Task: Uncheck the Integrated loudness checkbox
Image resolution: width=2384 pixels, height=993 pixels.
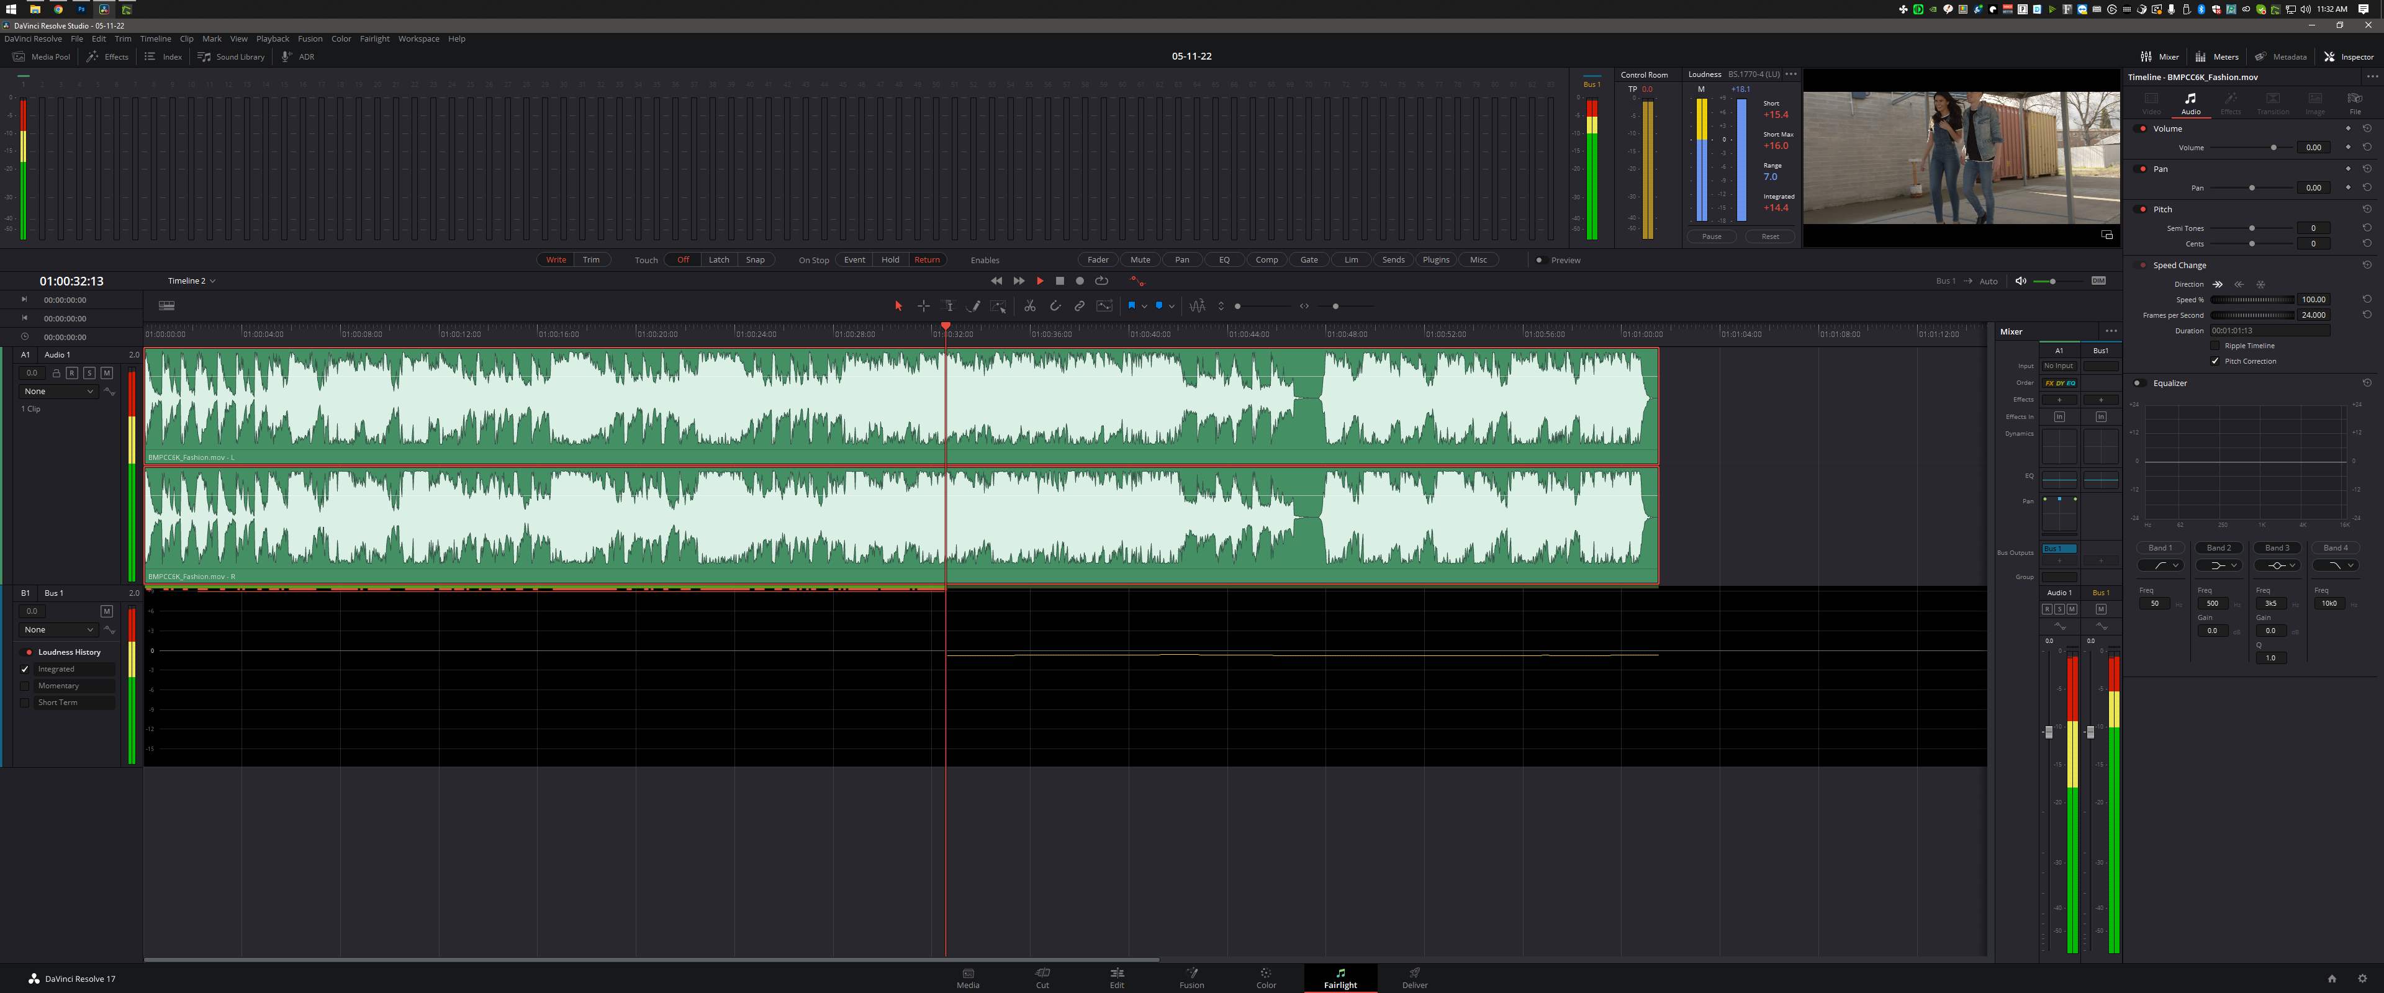Action: click(x=25, y=669)
